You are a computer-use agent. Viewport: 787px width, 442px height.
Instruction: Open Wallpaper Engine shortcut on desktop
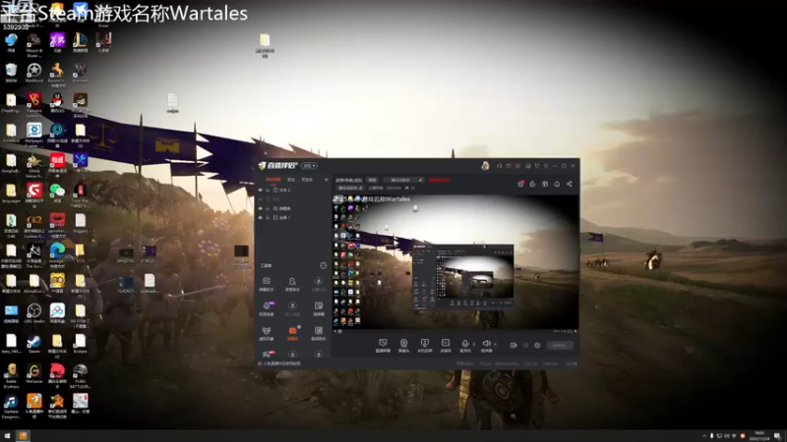point(34,136)
